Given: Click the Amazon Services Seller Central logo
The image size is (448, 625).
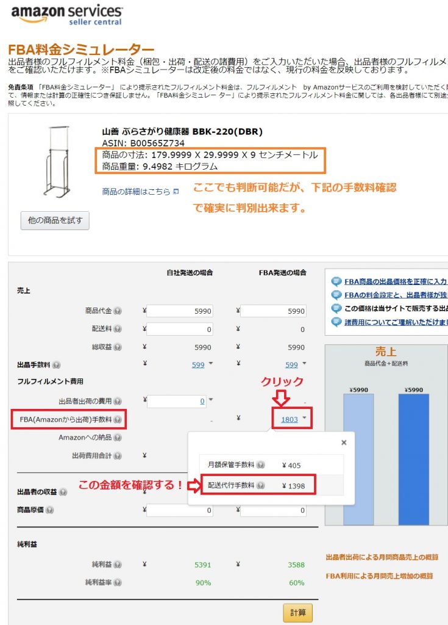Looking at the screenshot, I should [66, 15].
